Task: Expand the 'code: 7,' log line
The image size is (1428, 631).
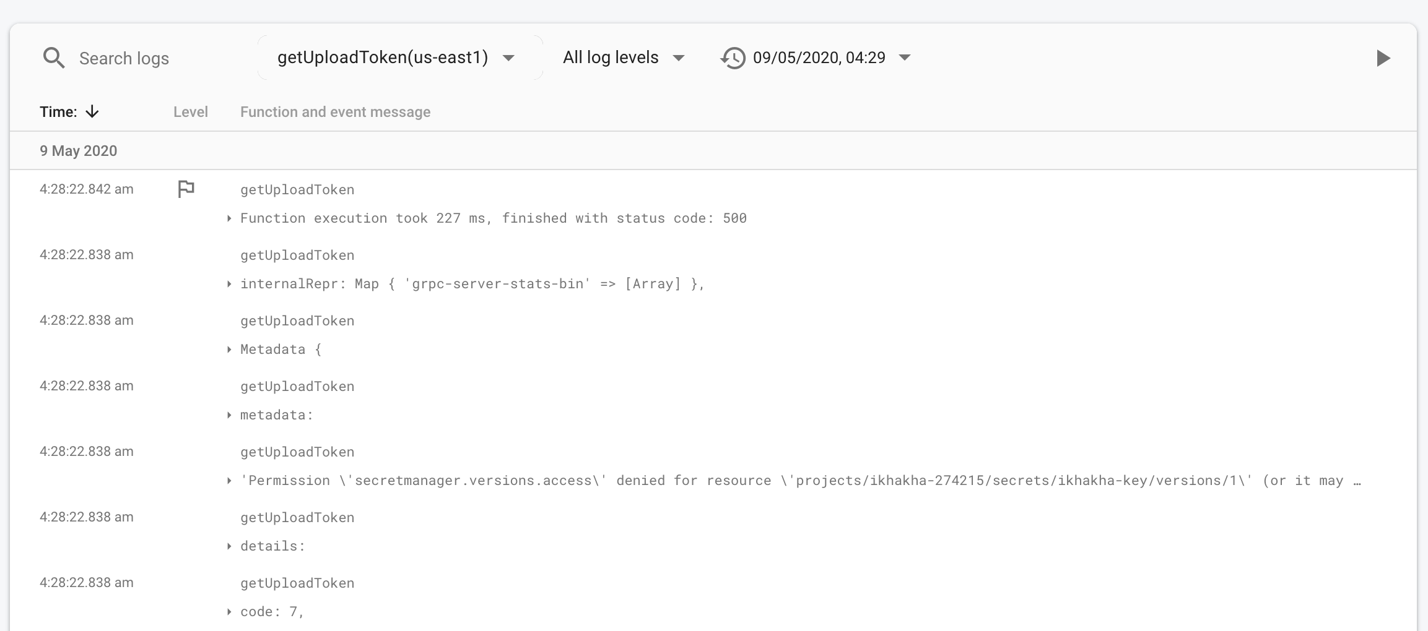Action: pyautogui.click(x=229, y=611)
